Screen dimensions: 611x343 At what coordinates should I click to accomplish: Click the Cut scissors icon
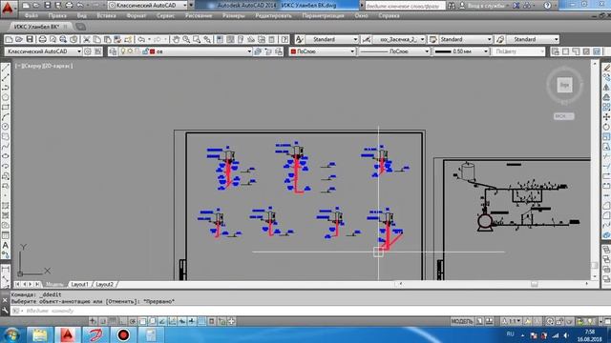pos(87,39)
